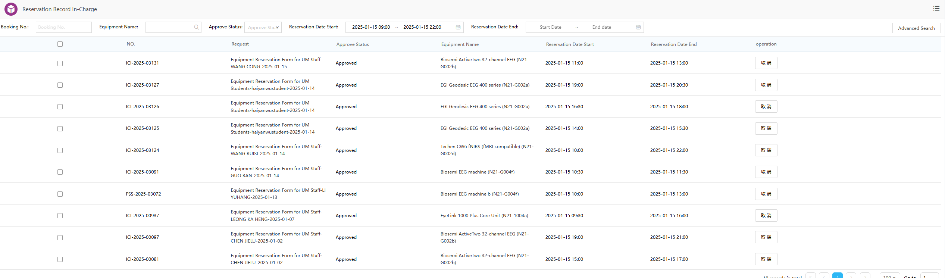Go to the previous page arrow
945x278 pixels.
point(824,276)
